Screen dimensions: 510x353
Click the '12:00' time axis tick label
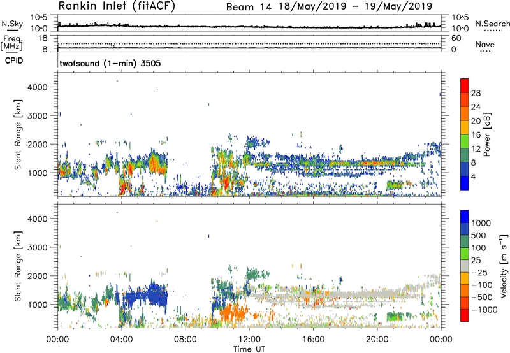click(x=249, y=340)
